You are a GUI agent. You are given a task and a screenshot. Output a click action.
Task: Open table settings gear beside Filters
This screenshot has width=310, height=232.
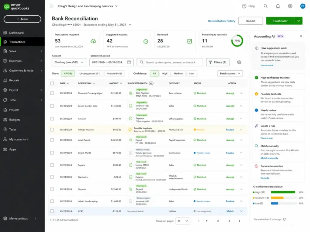click(x=239, y=62)
